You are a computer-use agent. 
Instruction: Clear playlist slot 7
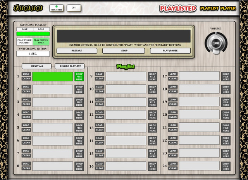[26, 155]
